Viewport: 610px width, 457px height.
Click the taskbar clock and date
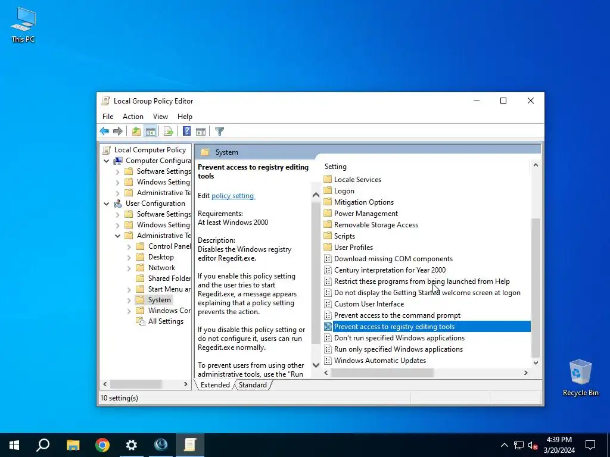559,445
